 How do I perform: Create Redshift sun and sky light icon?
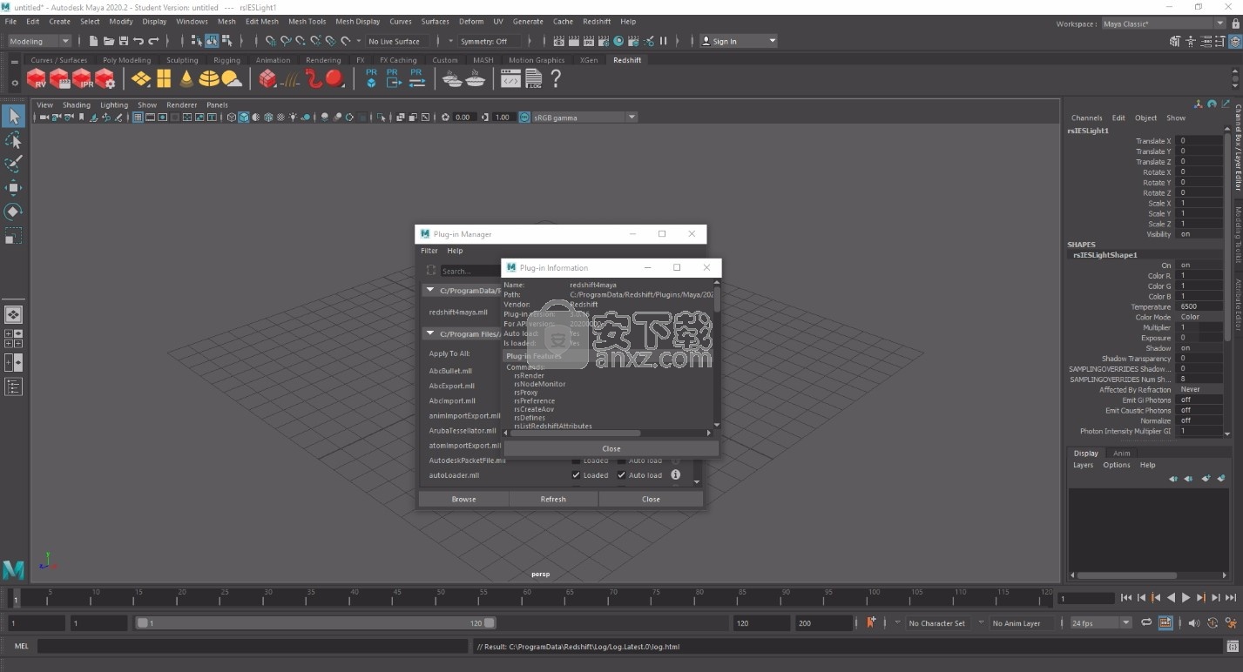tap(232, 79)
